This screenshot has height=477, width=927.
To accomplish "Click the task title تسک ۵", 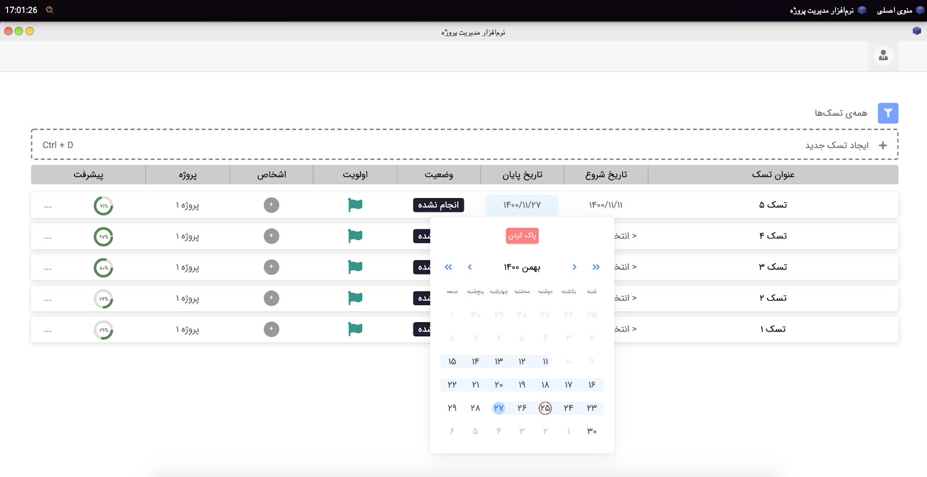I will click(773, 205).
